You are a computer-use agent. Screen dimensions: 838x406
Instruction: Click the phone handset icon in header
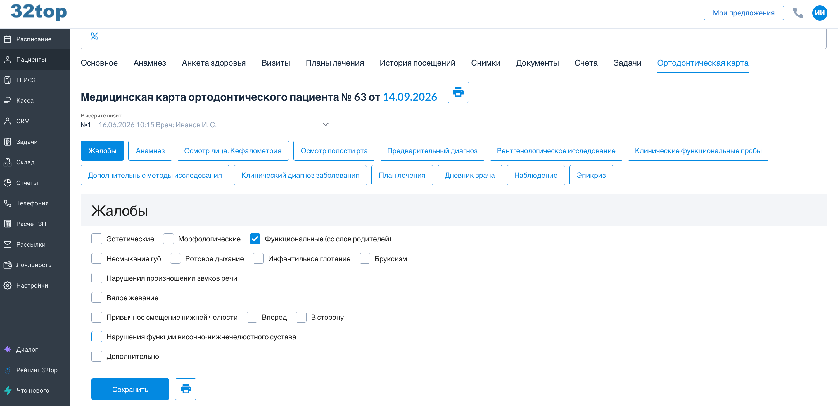tap(798, 13)
